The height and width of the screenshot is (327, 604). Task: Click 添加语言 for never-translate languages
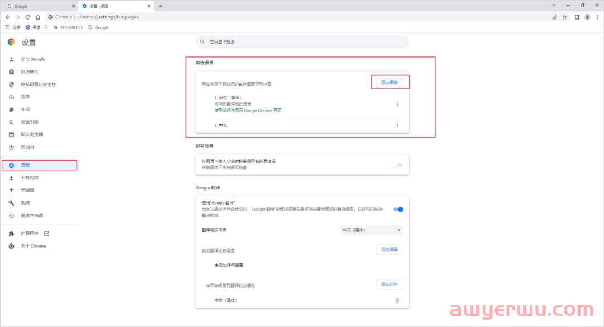[x=389, y=285]
